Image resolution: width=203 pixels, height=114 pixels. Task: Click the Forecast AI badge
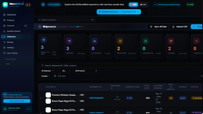pos(26,26)
